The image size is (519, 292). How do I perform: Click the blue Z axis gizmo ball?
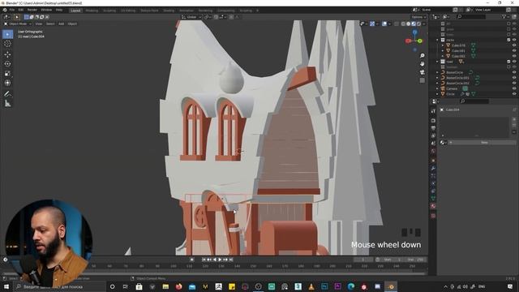414,32
